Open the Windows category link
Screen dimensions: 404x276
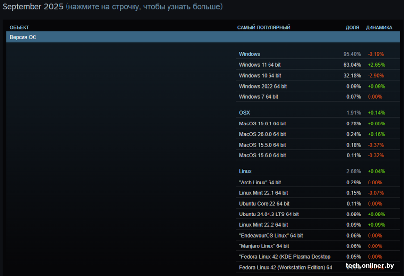tap(249, 54)
